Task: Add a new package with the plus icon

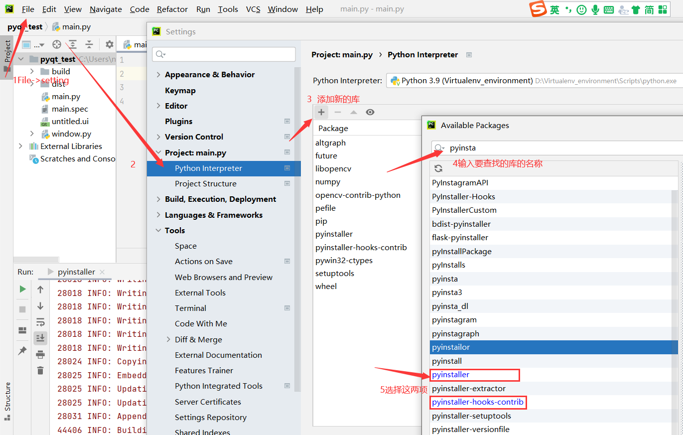Action: point(321,112)
